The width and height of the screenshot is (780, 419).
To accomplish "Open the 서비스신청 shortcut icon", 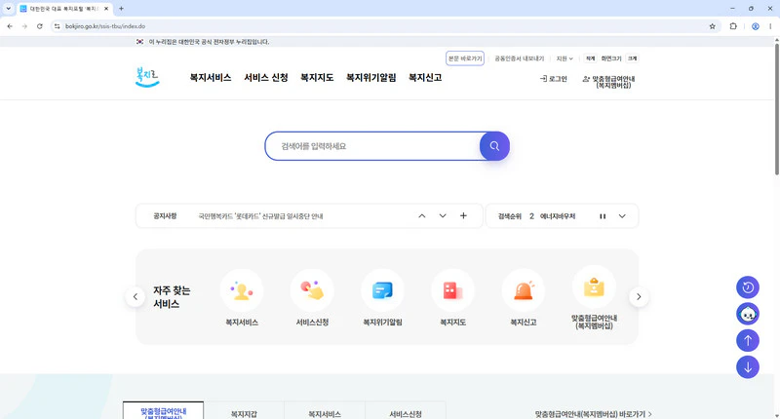I will pyautogui.click(x=312, y=290).
